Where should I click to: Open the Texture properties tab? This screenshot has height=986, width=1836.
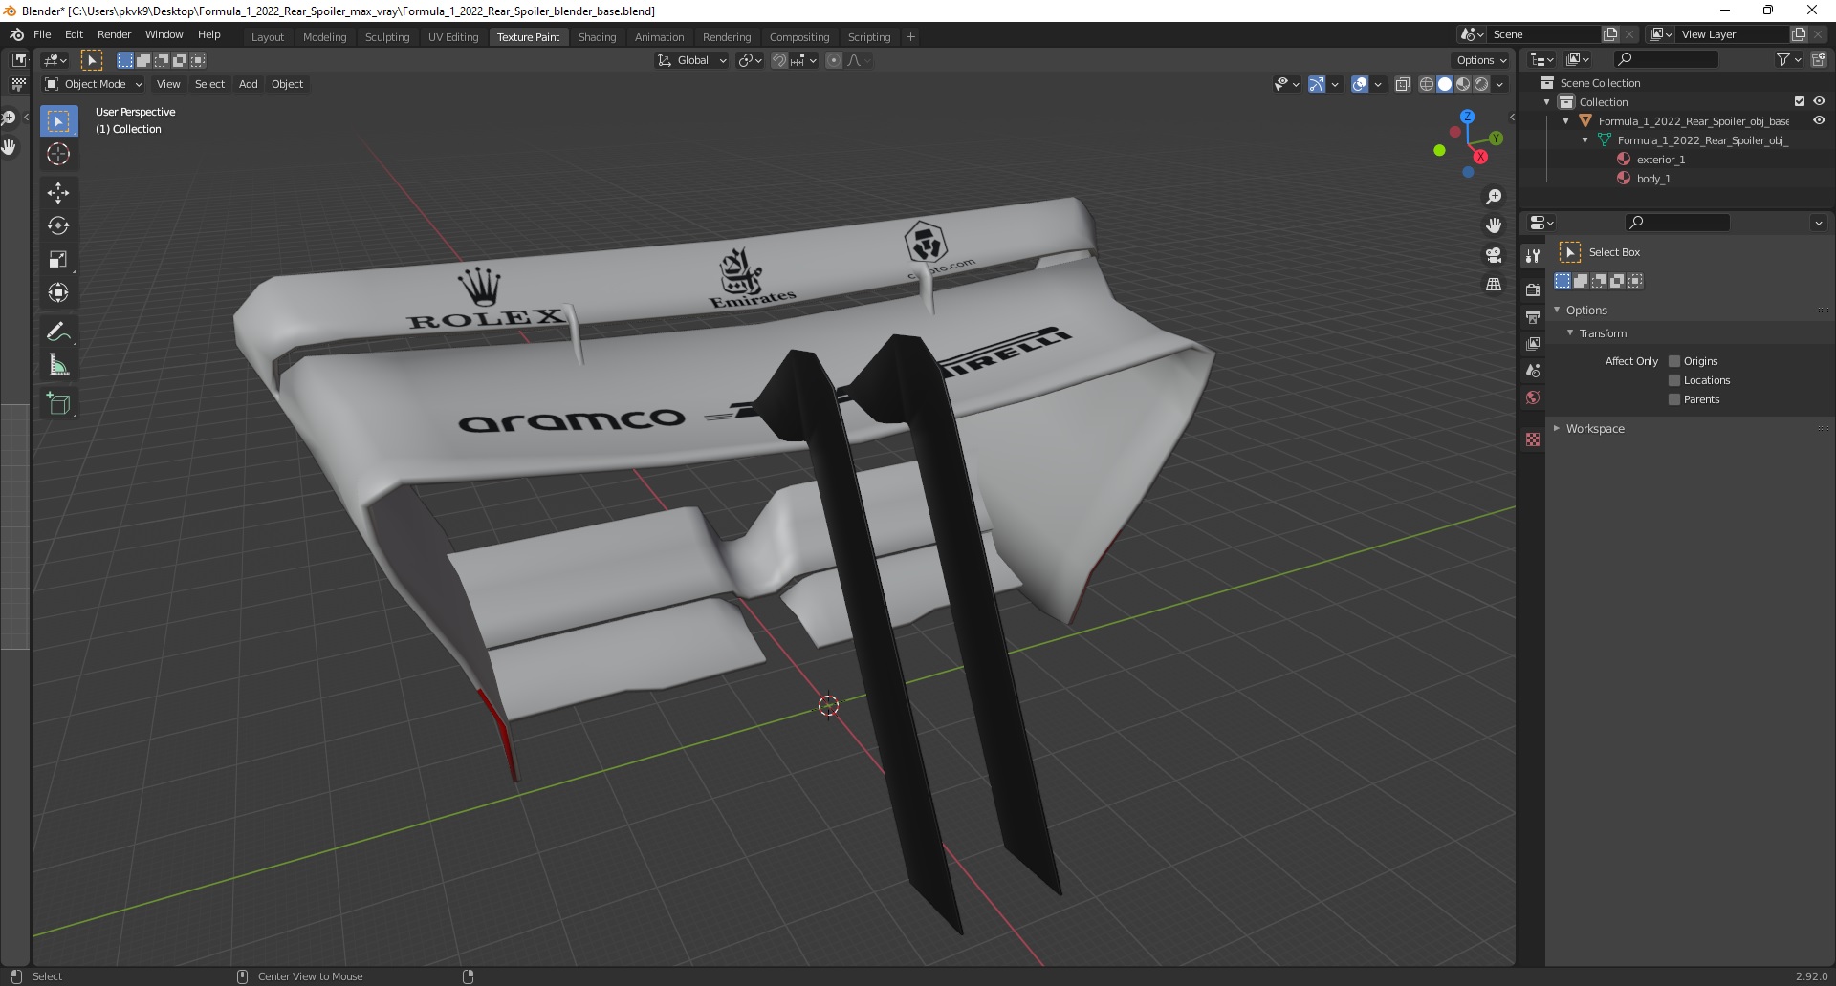click(x=1533, y=439)
